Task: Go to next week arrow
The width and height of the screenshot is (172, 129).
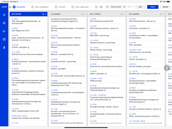Action: (x=124, y=7)
